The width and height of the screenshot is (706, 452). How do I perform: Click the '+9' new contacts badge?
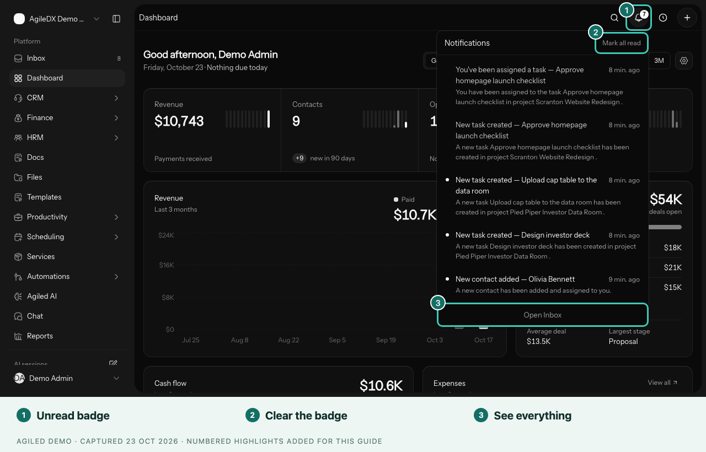point(299,158)
